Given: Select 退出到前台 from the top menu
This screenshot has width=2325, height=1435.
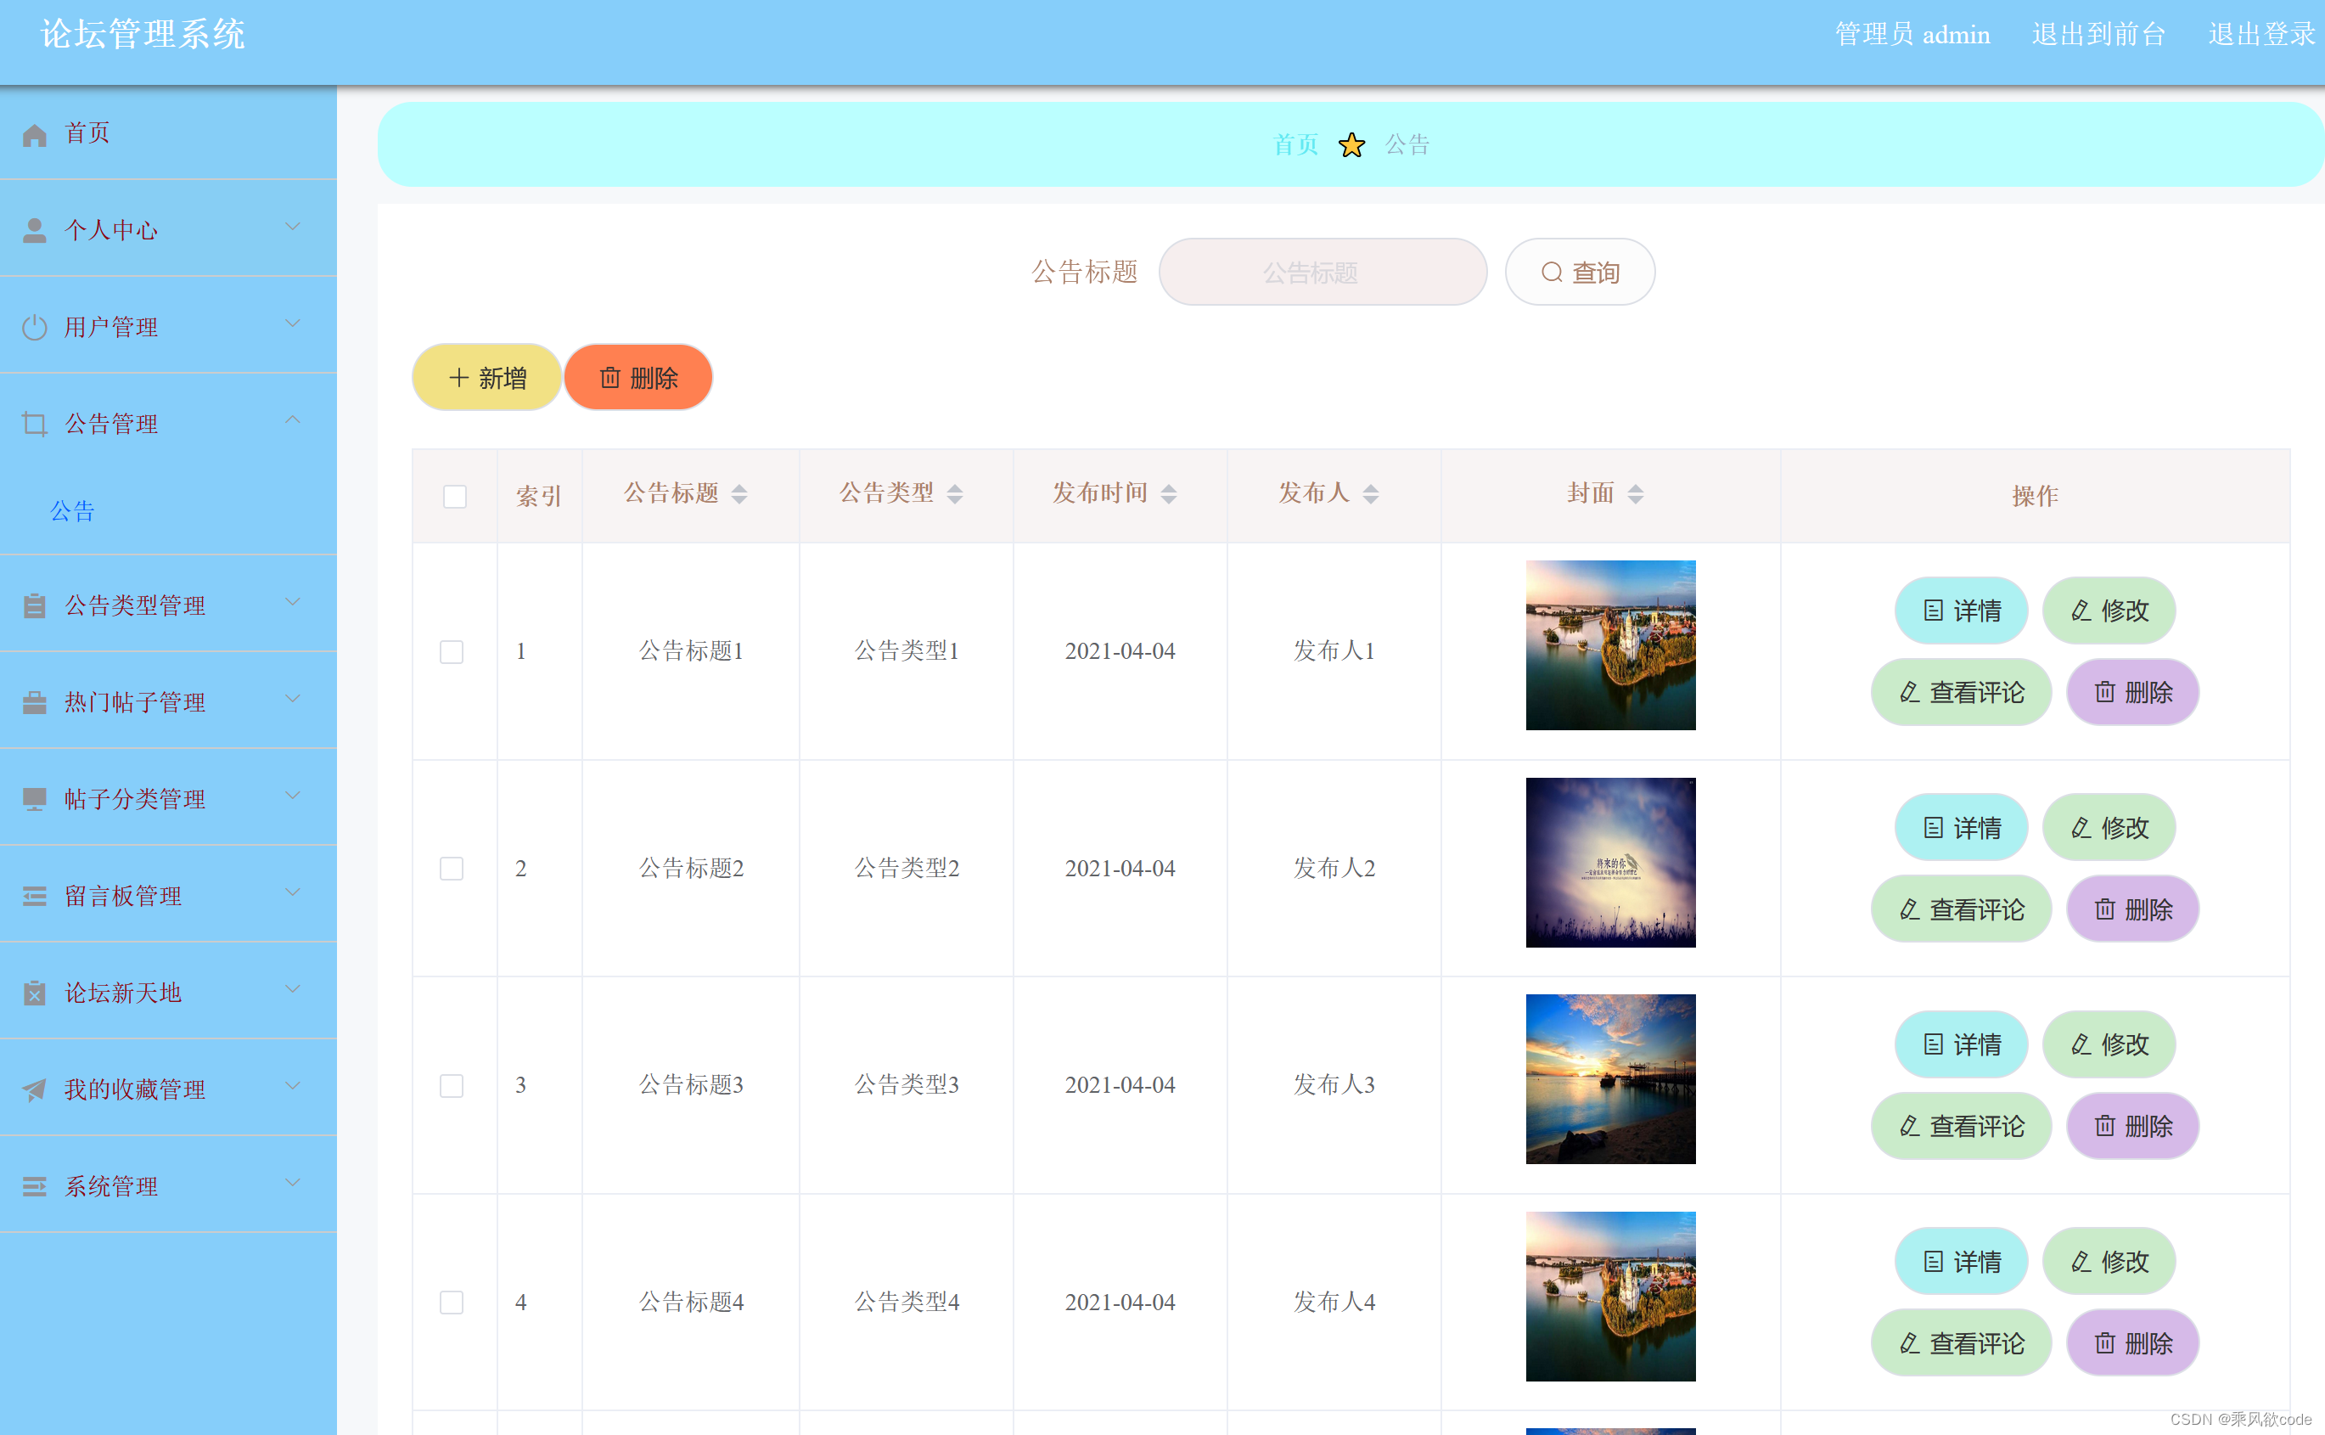Looking at the screenshot, I should [2098, 34].
